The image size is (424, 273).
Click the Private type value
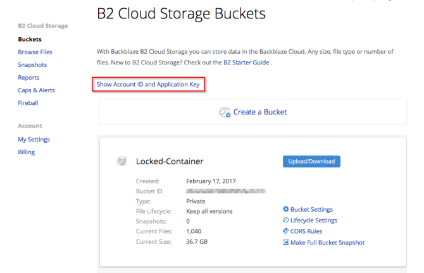coord(196,201)
